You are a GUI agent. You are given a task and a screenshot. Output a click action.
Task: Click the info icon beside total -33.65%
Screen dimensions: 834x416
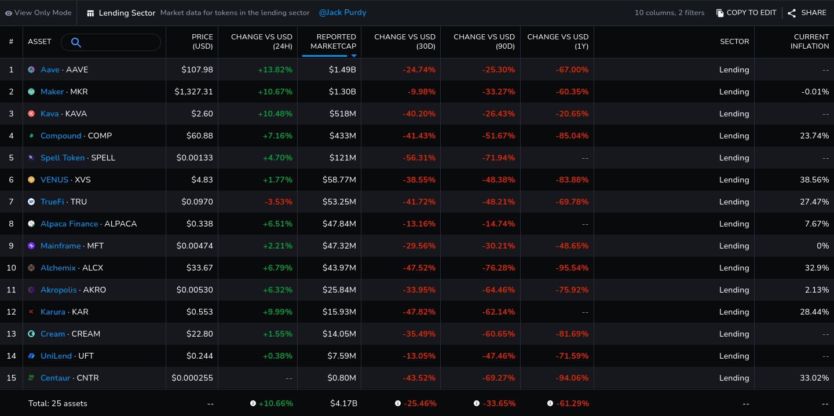tap(477, 403)
